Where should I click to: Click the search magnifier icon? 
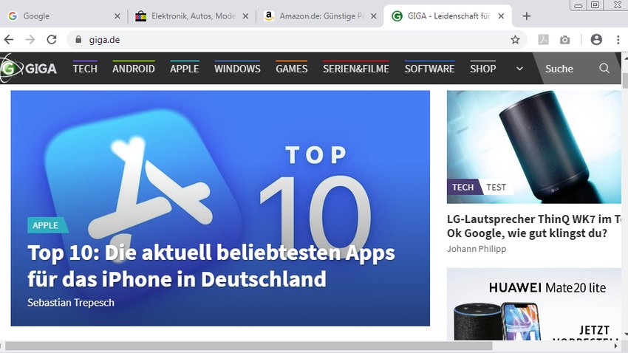click(604, 69)
